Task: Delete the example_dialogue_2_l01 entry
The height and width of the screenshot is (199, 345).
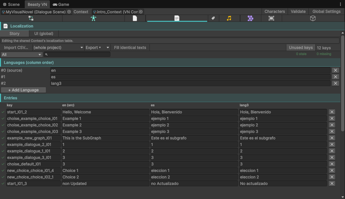Action: pyautogui.click(x=332, y=144)
